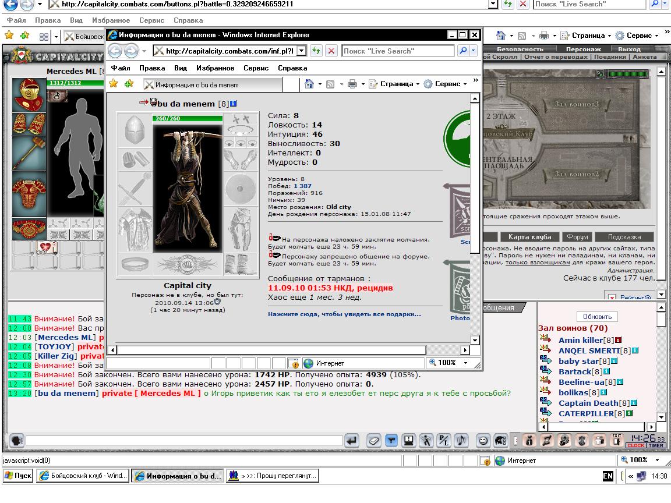Open popup Справка menu
The width and height of the screenshot is (671, 503).
[x=292, y=68]
